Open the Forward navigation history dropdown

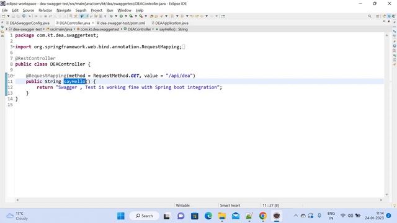tap(216, 16)
